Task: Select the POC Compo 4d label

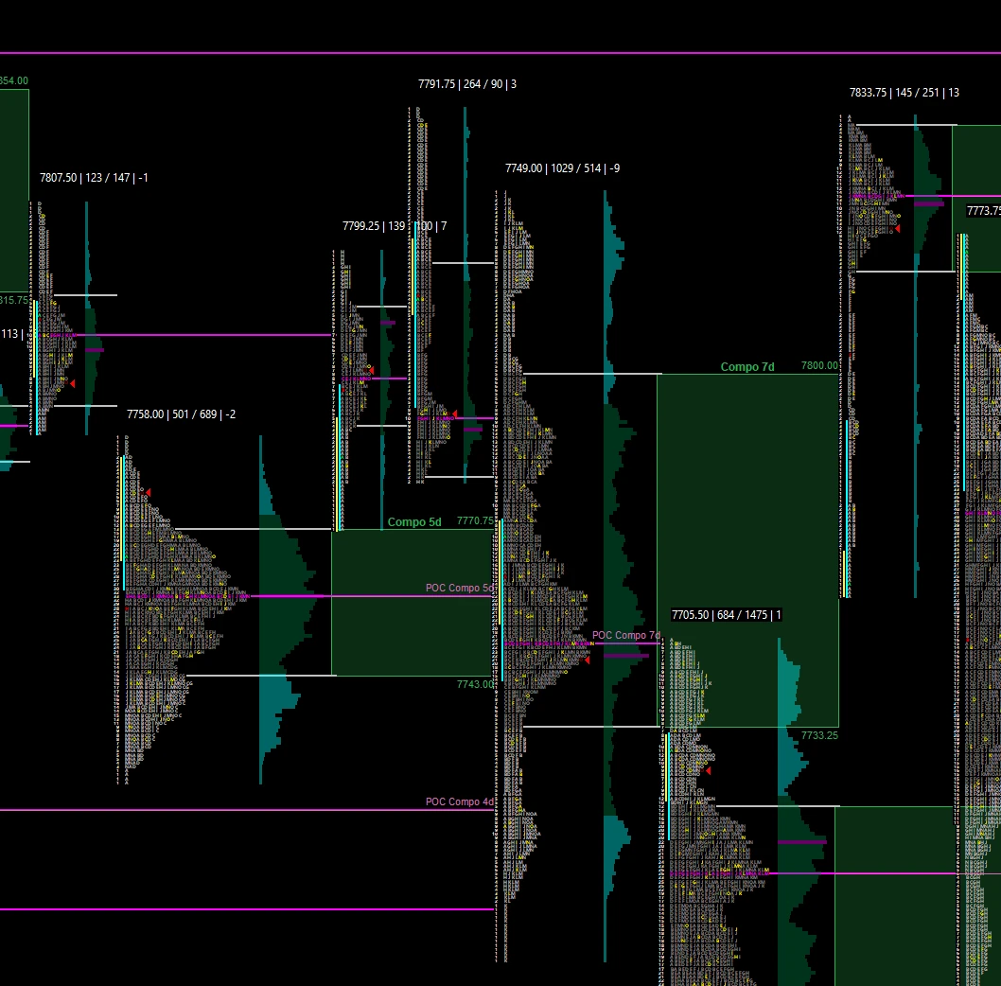Action: 460,802
